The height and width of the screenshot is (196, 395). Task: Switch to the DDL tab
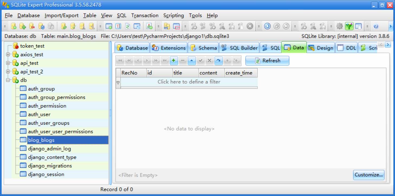click(x=347, y=48)
